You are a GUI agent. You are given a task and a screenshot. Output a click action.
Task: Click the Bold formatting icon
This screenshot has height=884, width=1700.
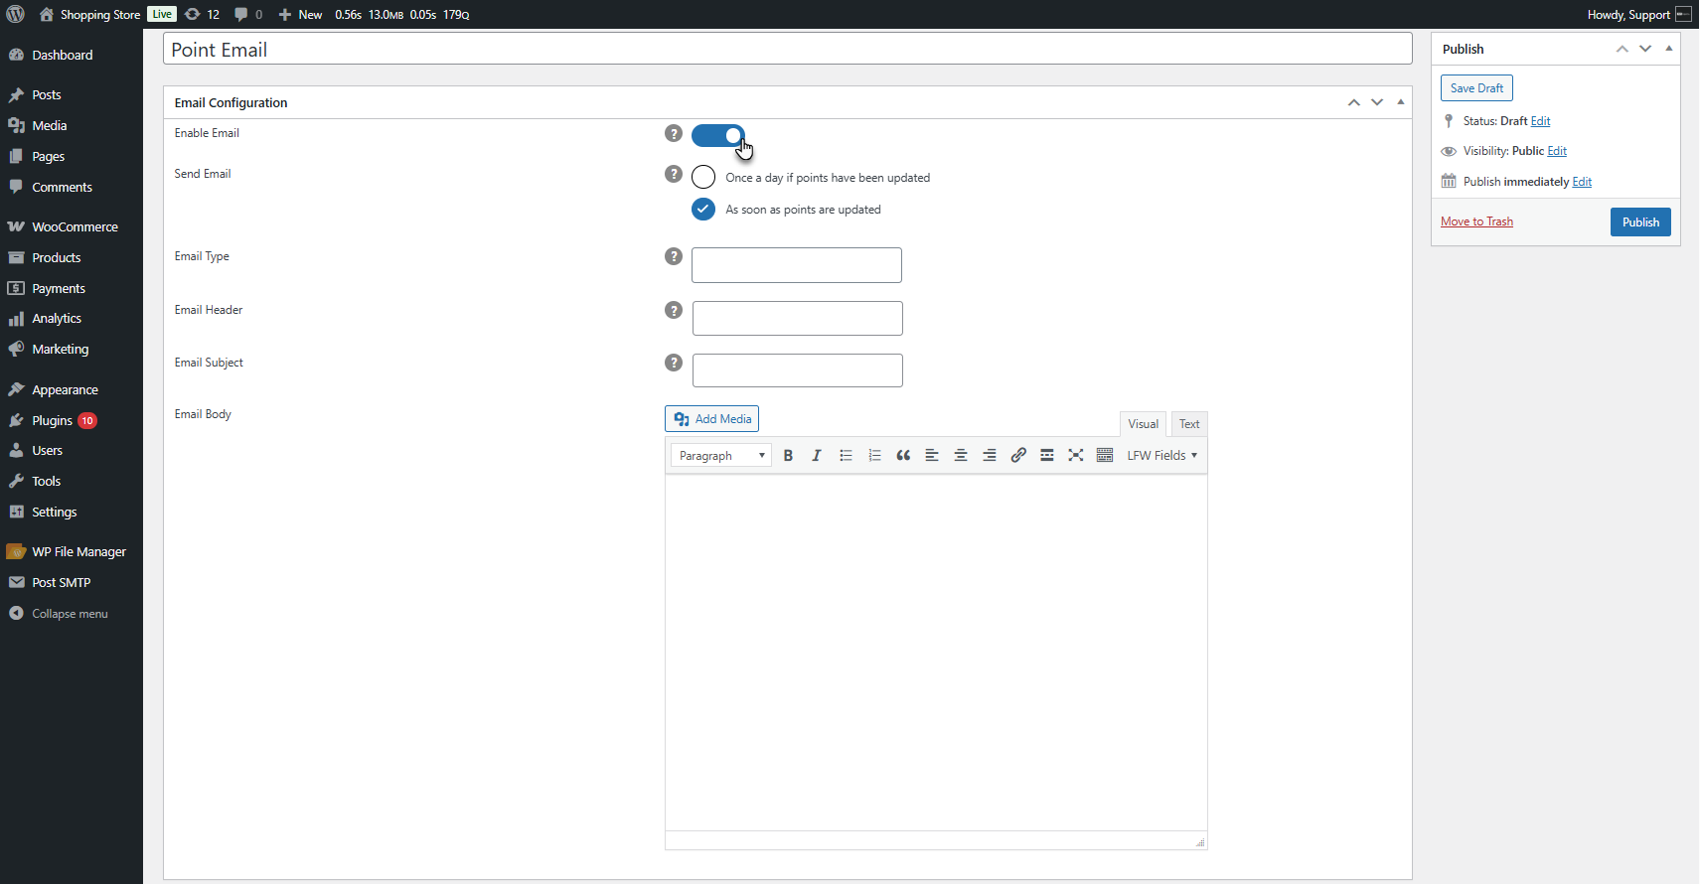click(x=788, y=455)
